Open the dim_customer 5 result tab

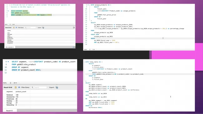pyautogui.click(x=10, y=47)
